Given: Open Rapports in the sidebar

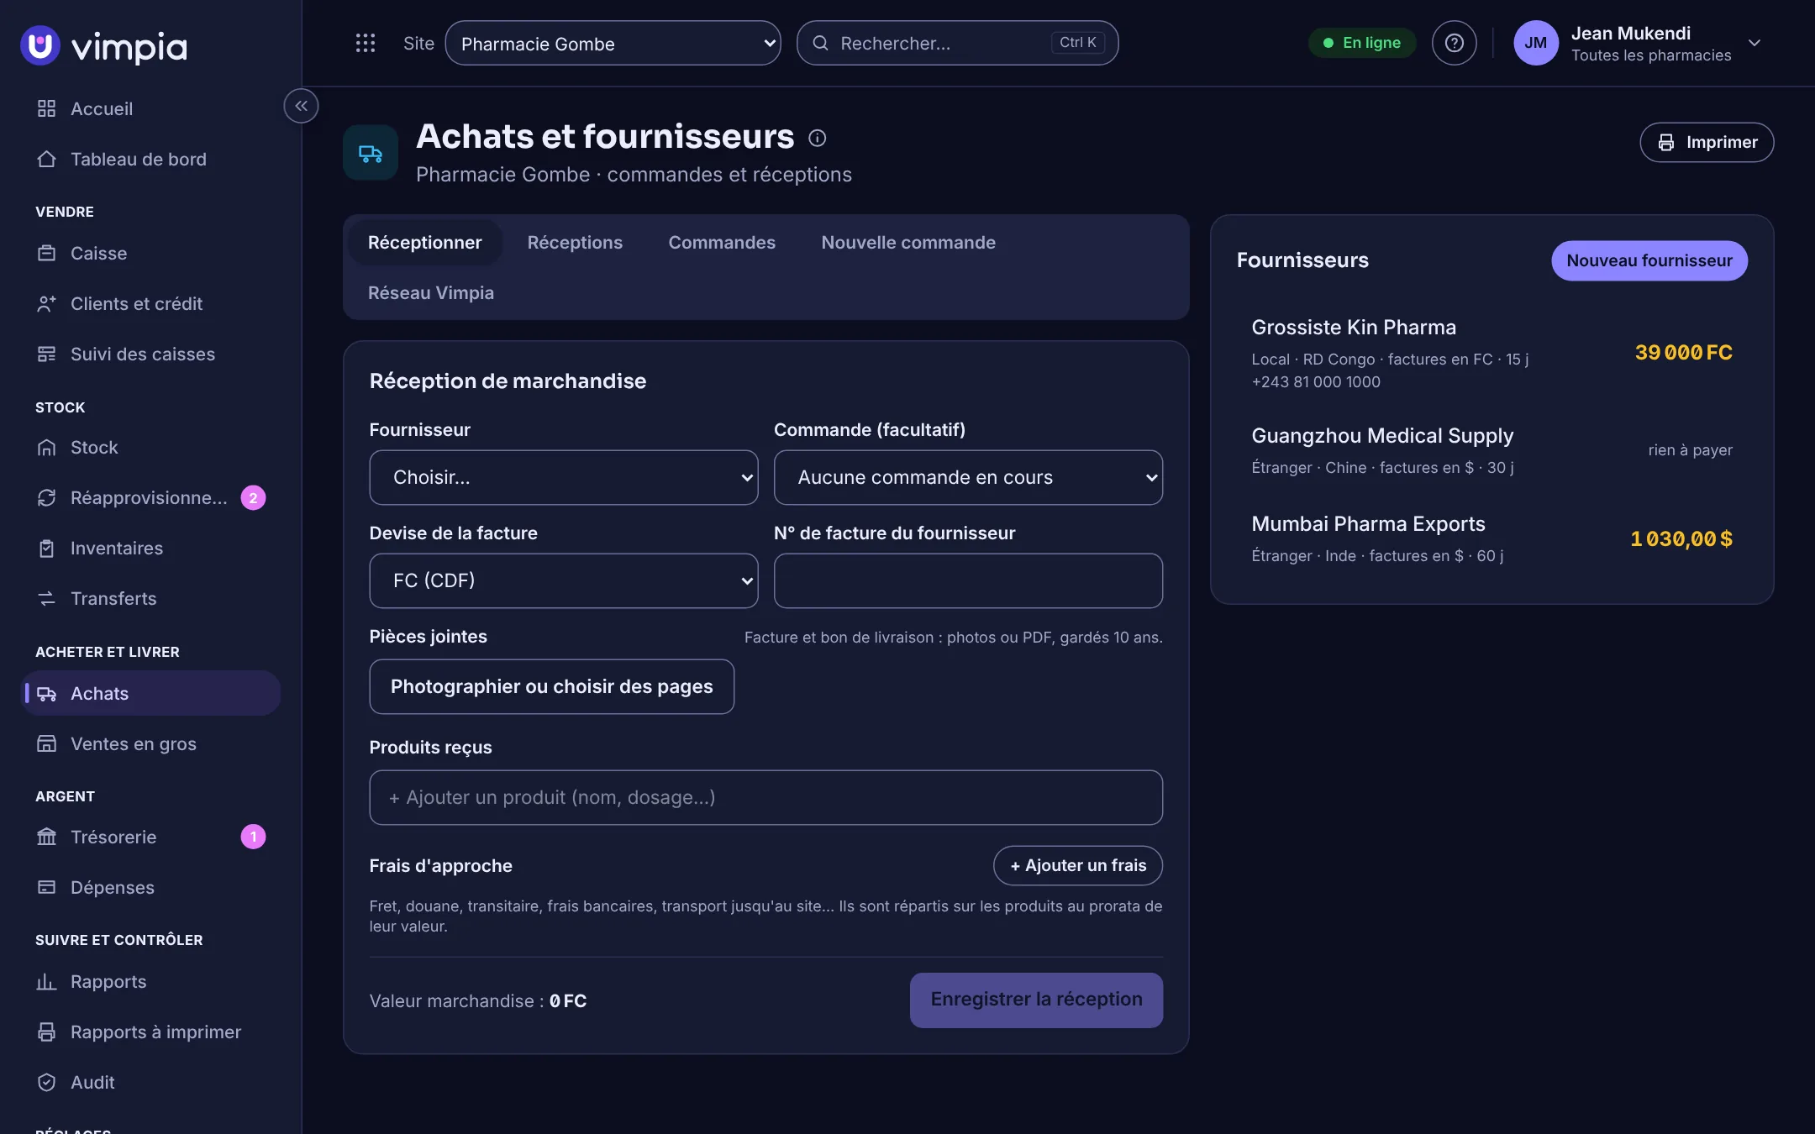Looking at the screenshot, I should [150, 981].
